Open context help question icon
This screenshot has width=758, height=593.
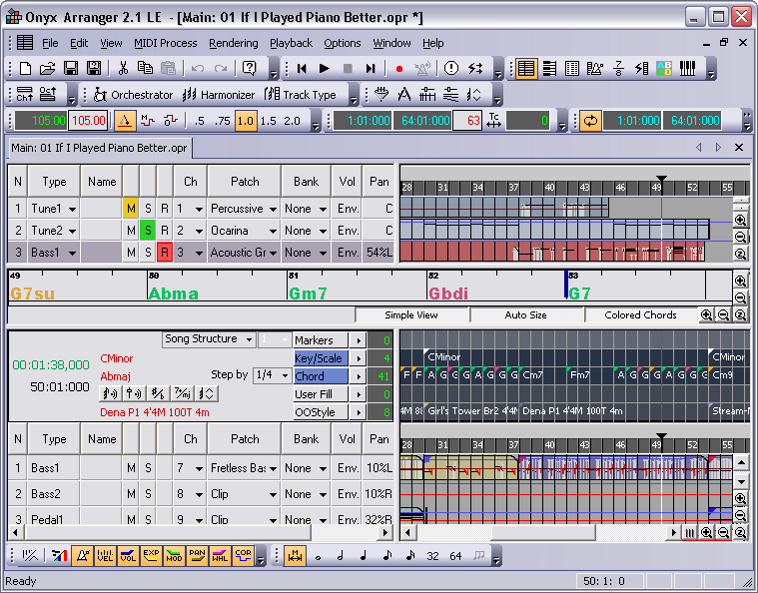click(249, 69)
